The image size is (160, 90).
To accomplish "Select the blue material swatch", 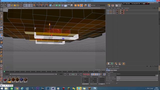I will pyautogui.click(x=21, y=80).
